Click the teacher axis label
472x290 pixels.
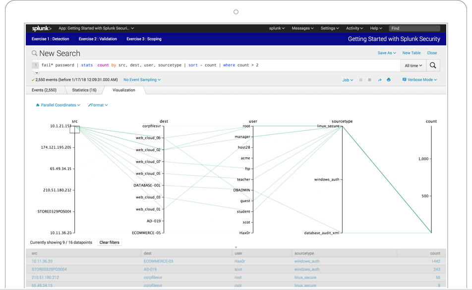243,179
